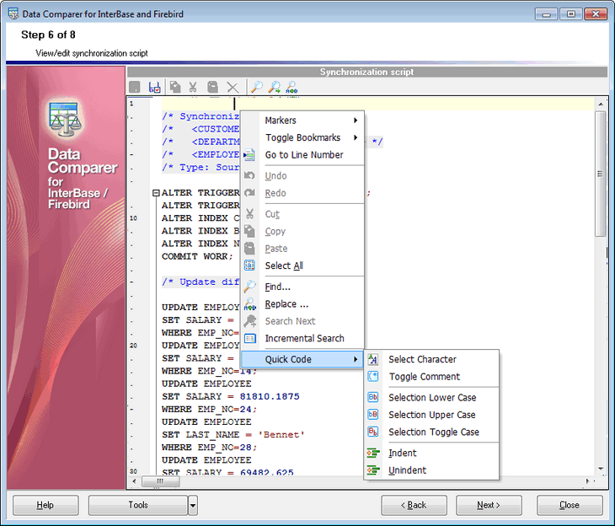Go to previous step with Back button

point(414,505)
